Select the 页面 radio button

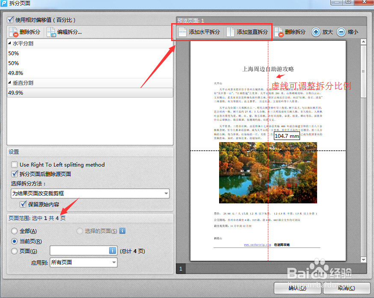(x=14, y=250)
